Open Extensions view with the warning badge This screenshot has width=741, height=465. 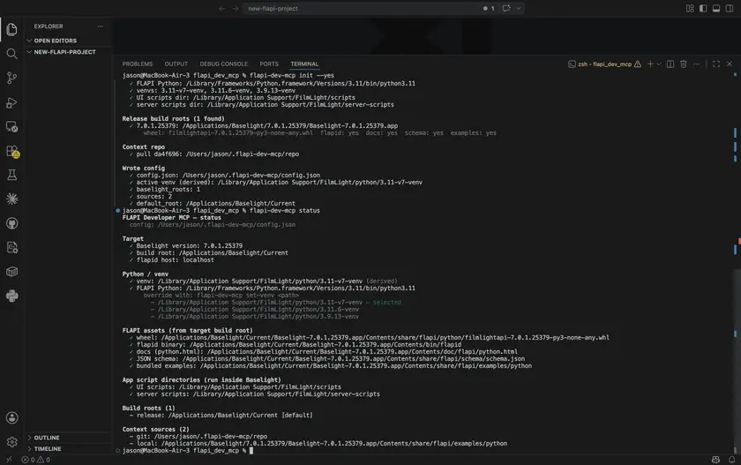11,151
